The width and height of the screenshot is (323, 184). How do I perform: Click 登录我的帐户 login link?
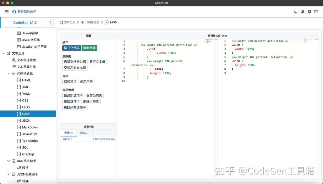click(x=27, y=12)
